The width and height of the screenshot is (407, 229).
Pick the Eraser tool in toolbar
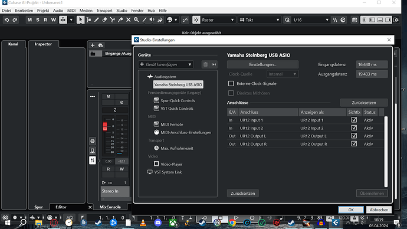pyautogui.click(x=104, y=19)
